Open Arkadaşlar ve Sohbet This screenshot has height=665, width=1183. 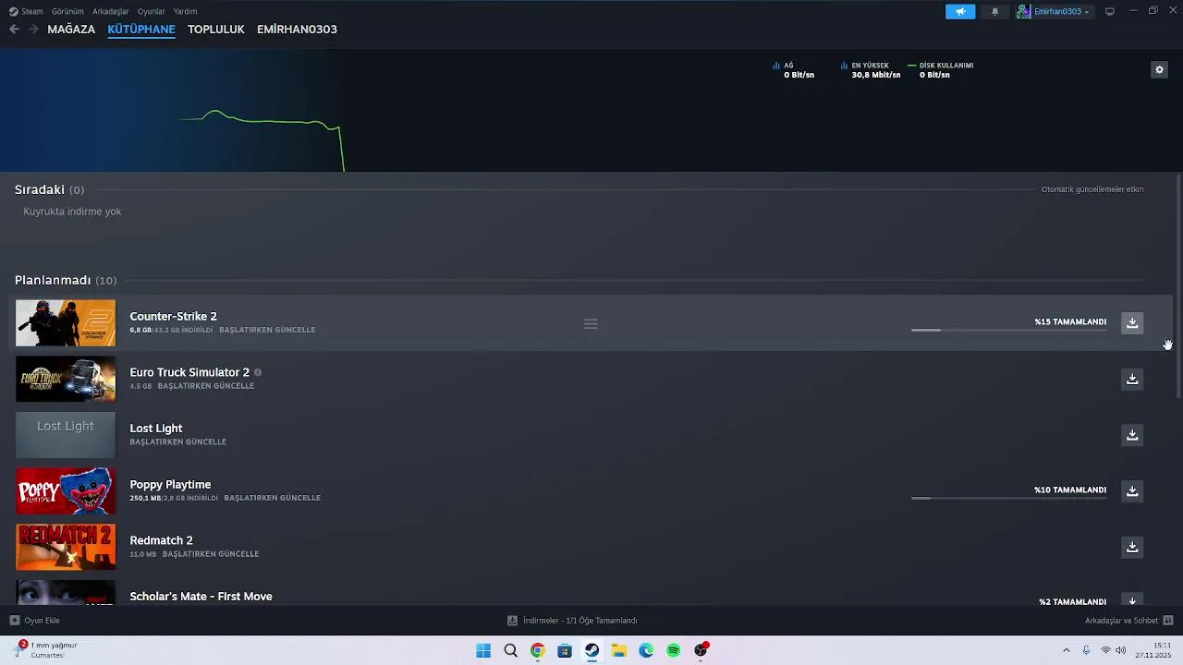click(x=1128, y=621)
